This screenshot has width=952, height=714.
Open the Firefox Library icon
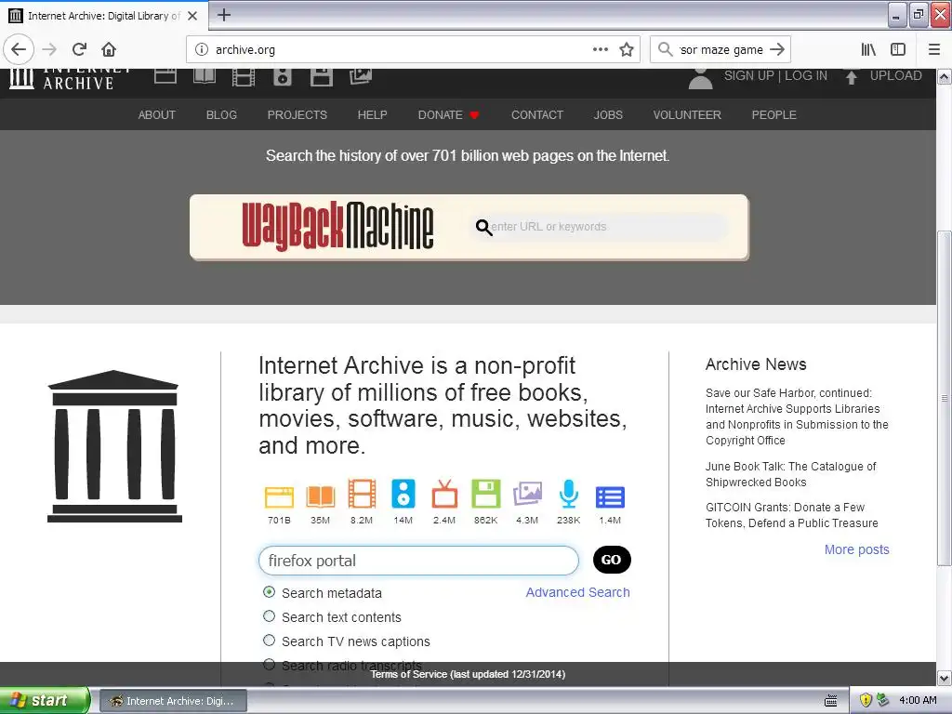[x=868, y=49]
